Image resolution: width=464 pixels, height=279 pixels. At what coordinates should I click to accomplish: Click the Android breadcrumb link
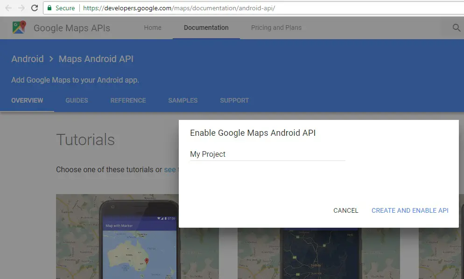(x=28, y=59)
